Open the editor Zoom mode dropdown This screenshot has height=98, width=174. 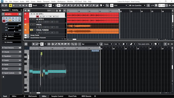(108, 44)
